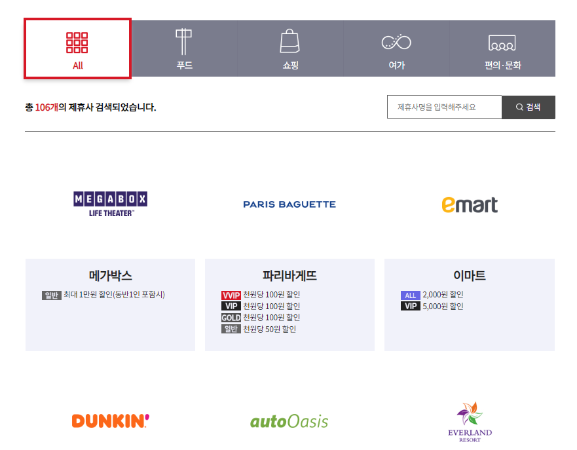
Task: Open the autoOasis logo
Action: 289,421
